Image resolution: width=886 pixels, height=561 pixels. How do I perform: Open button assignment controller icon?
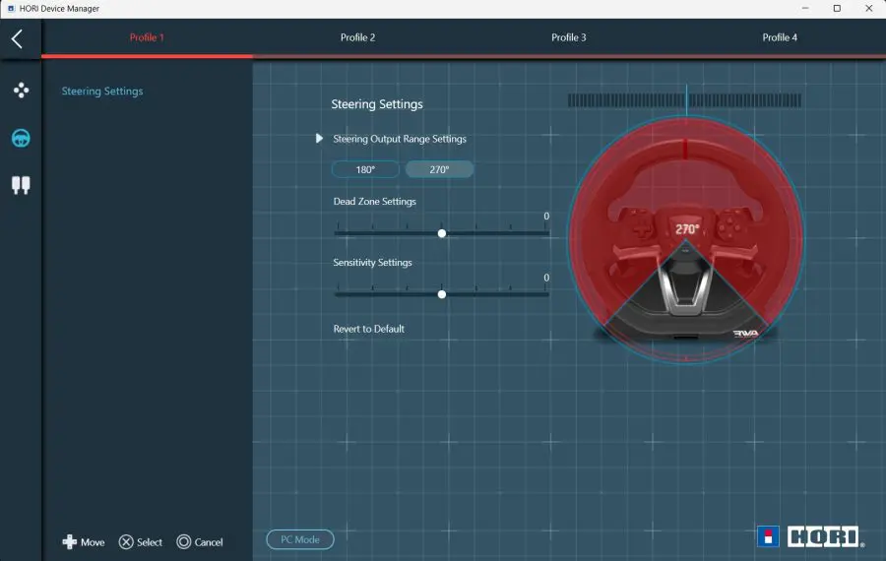[21, 91]
